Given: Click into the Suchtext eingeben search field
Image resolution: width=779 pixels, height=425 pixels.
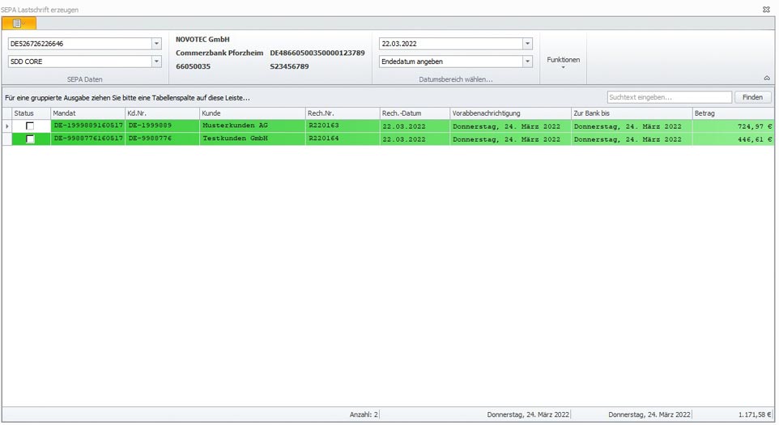Looking at the screenshot, I should pyautogui.click(x=669, y=97).
